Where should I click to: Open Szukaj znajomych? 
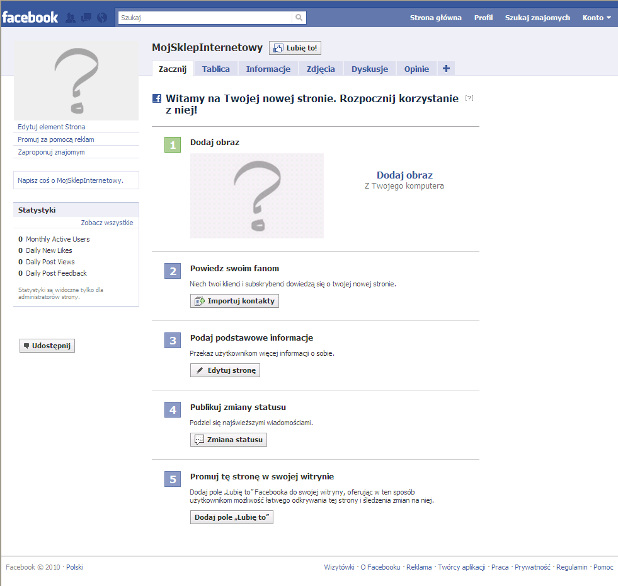[x=537, y=18]
